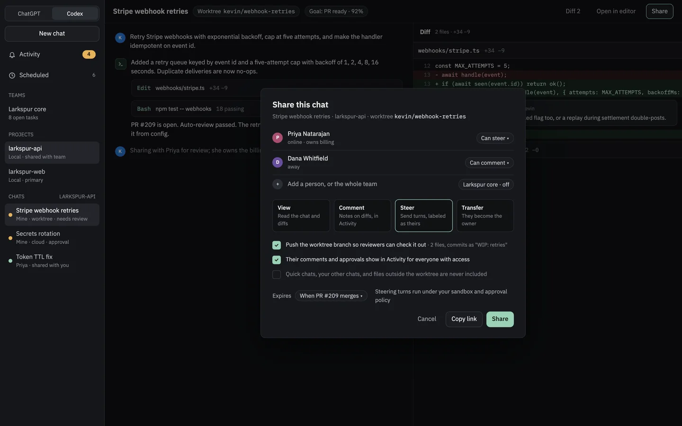Open the Secrets rotation chat
The width and height of the screenshot is (682, 426).
pos(52,238)
